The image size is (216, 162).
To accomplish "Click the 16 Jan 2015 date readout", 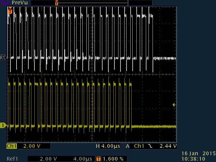I will point(198,153).
